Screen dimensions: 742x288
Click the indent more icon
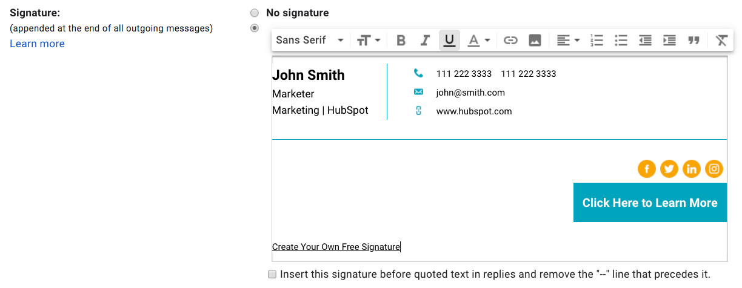[x=669, y=41]
